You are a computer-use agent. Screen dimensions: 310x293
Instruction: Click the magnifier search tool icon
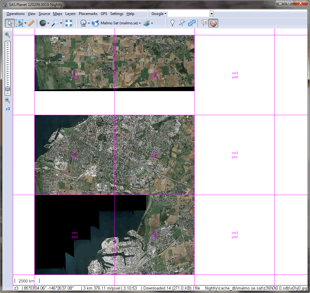(x=55, y=23)
